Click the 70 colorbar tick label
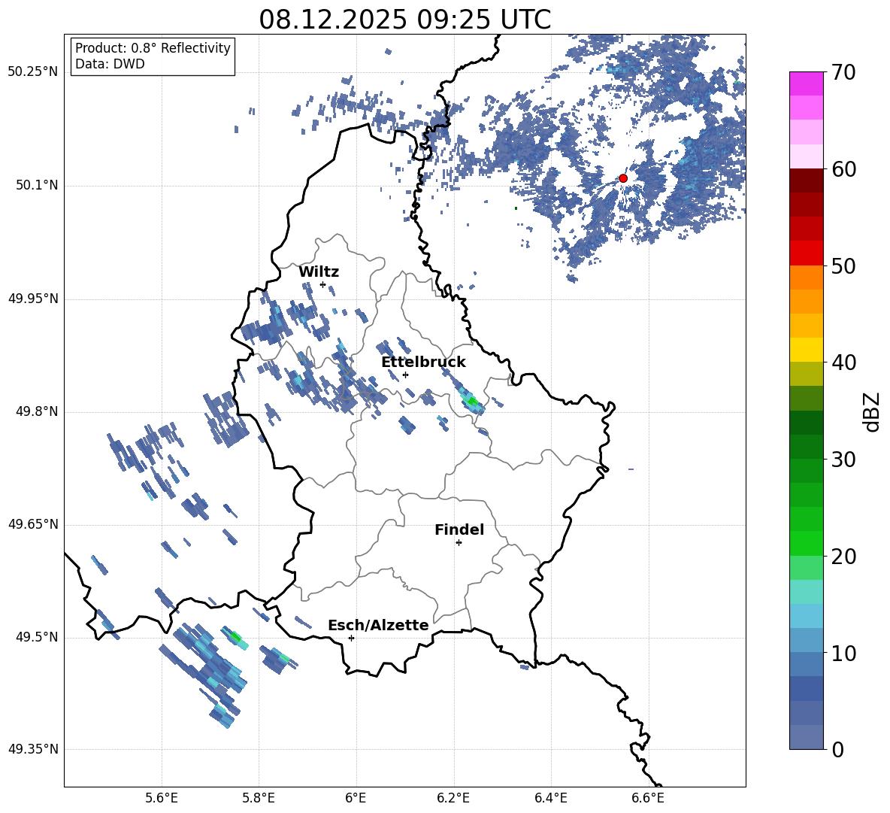 [843, 73]
